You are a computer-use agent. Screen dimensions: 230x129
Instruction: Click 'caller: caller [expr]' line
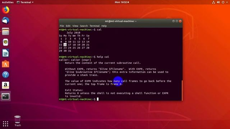point(75,60)
